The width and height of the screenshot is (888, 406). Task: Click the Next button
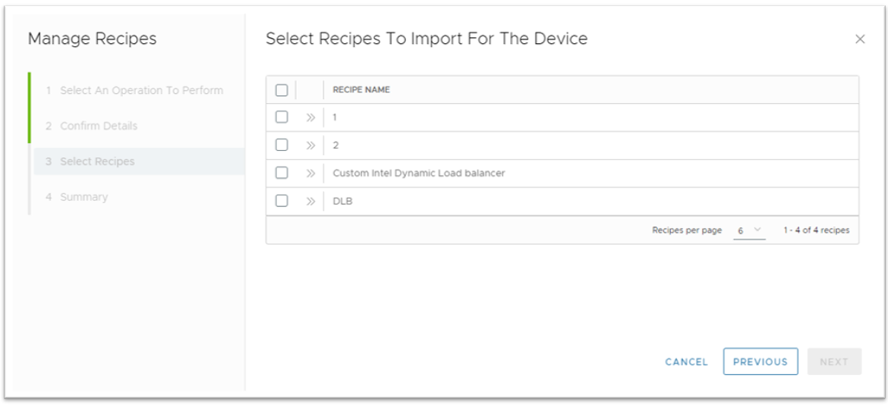pos(833,362)
